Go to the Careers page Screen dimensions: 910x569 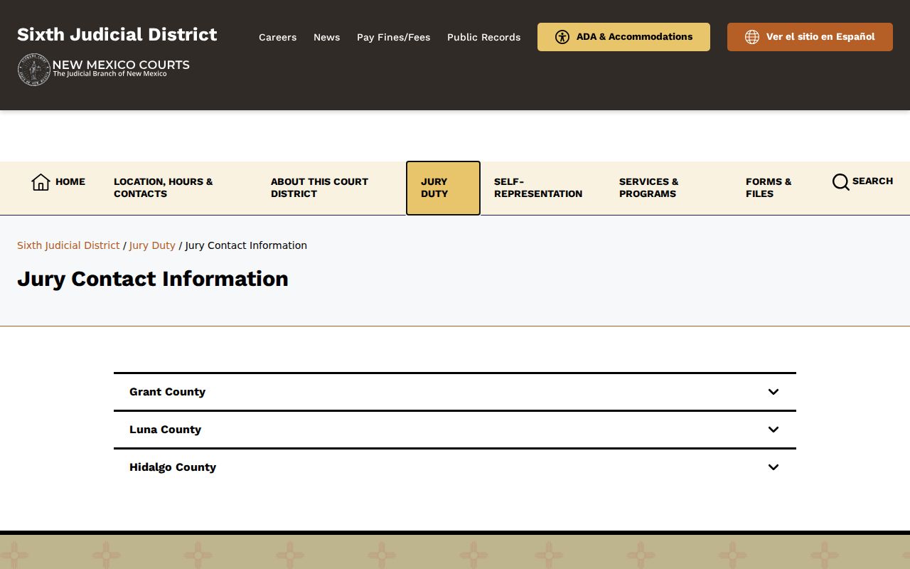point(277,37)
